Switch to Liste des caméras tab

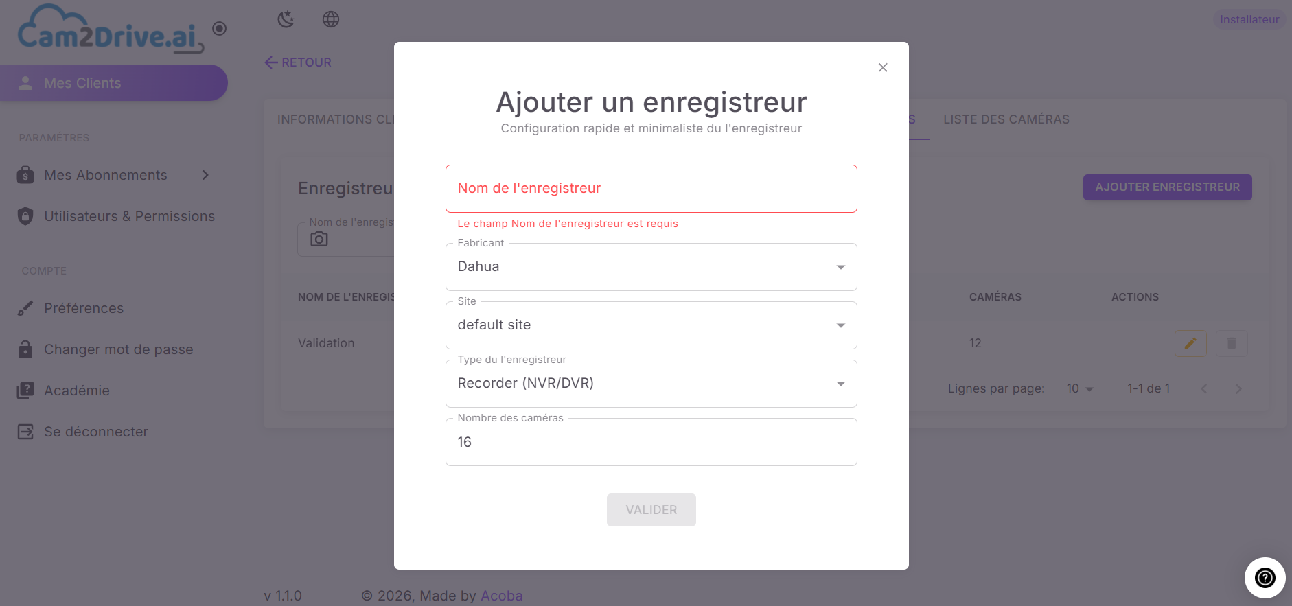coord(1006,119)
